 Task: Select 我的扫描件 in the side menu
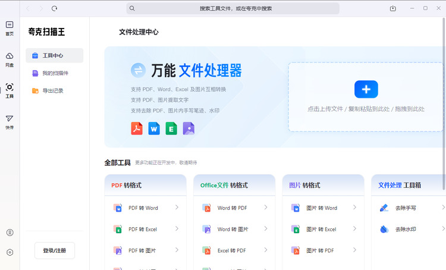(54, 73)
